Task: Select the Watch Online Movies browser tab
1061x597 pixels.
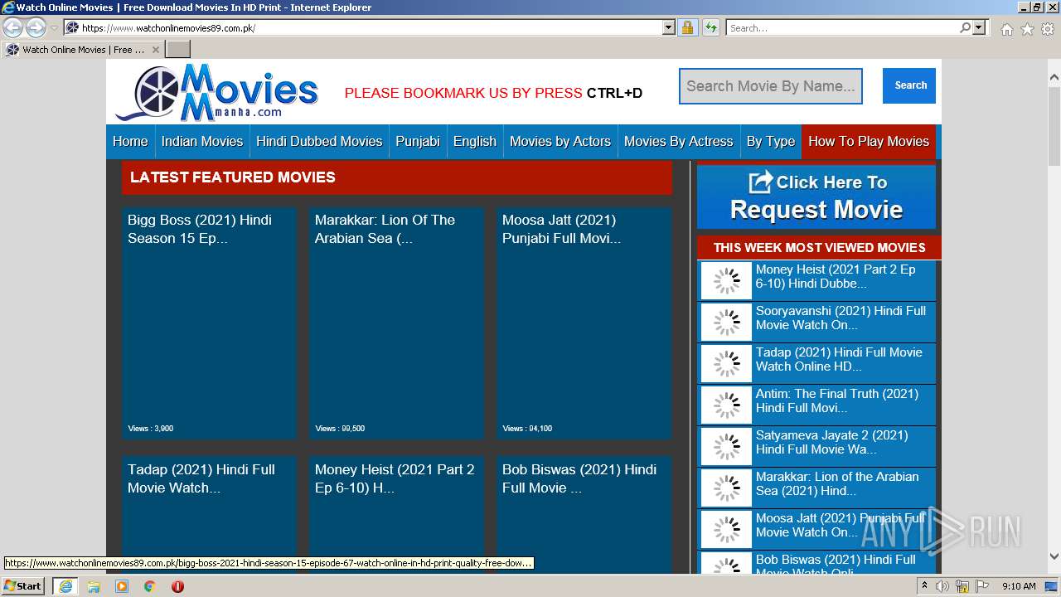Action: click(x=82, y=50)
